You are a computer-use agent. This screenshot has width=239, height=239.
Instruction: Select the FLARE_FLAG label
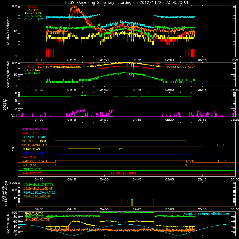[31, 149]
